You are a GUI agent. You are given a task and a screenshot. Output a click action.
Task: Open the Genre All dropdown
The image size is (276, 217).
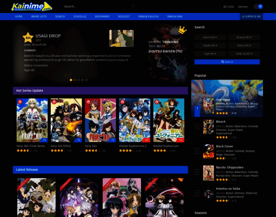[x=210, y=37]
